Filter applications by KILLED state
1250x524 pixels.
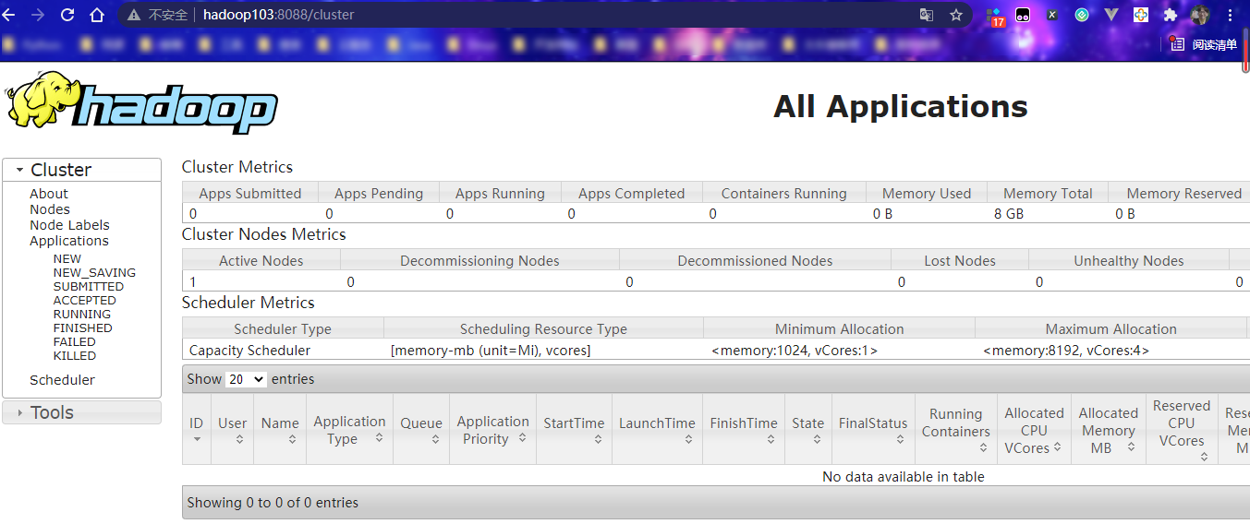pyautogui.click(x=75, y=356)
